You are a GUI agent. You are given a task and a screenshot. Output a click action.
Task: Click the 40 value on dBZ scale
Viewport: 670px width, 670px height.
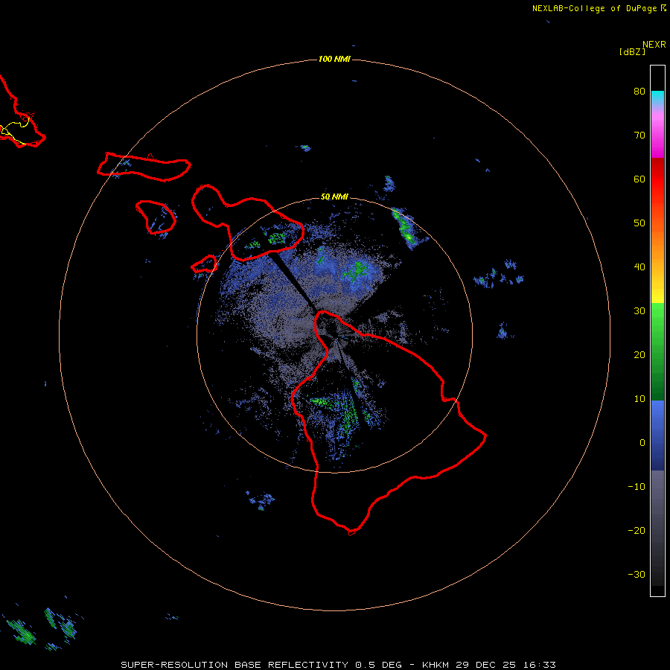pos(639,267)
